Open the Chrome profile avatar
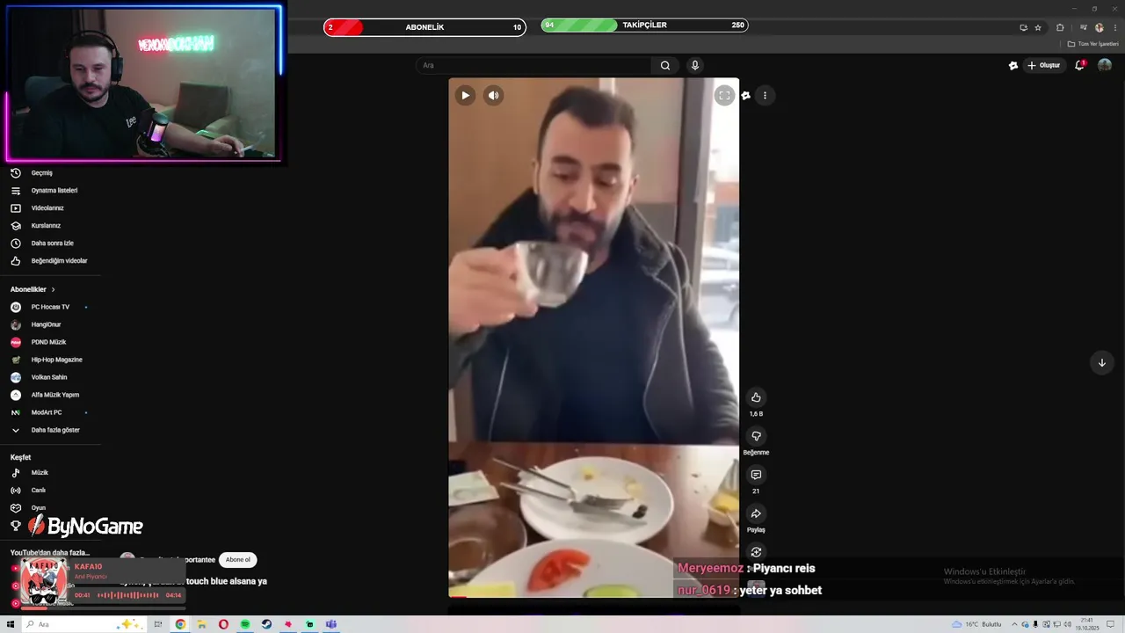The width and height of the screenshot is (1125, 633). 1099,27
